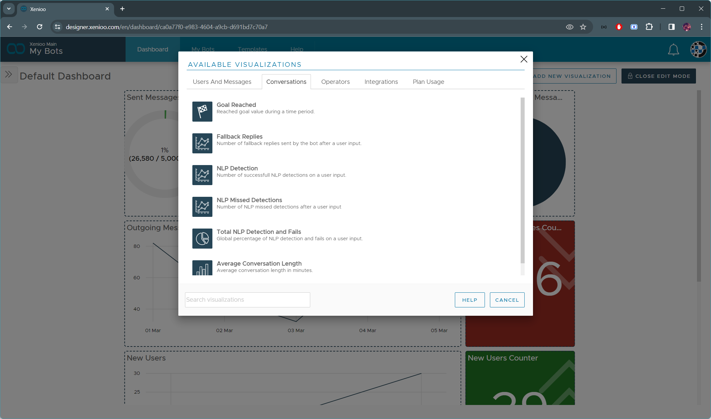Select the Fallback Replies chart icon

(202, 143)
